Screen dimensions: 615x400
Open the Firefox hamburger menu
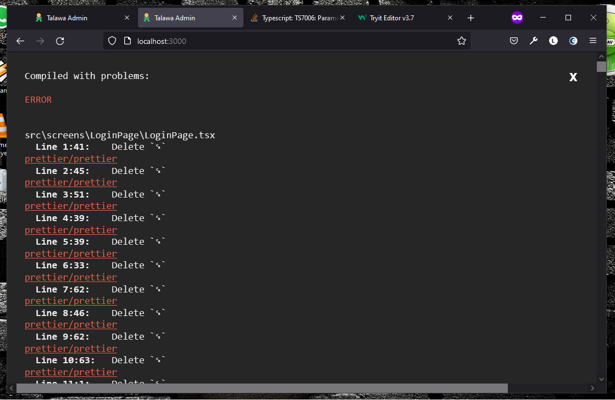[x=593, y=41]
